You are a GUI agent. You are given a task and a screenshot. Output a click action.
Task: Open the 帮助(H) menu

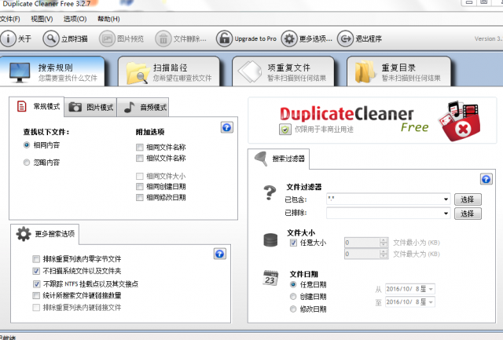108,19
